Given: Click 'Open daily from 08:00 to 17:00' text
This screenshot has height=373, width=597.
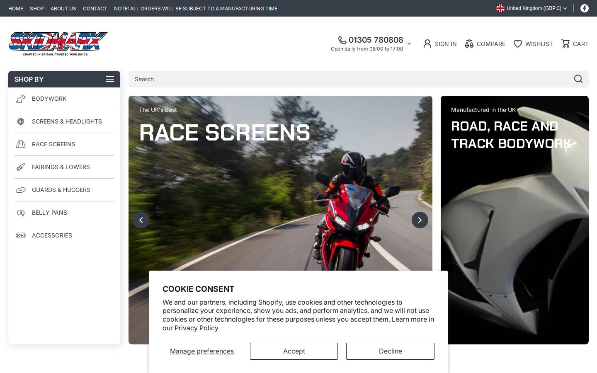Looking at the screenshot, I should pyautogui.click(x=367, y=49).
